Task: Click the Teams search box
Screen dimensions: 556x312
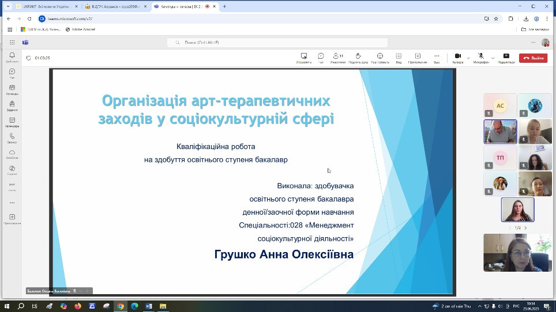Action: click(277, 43)
